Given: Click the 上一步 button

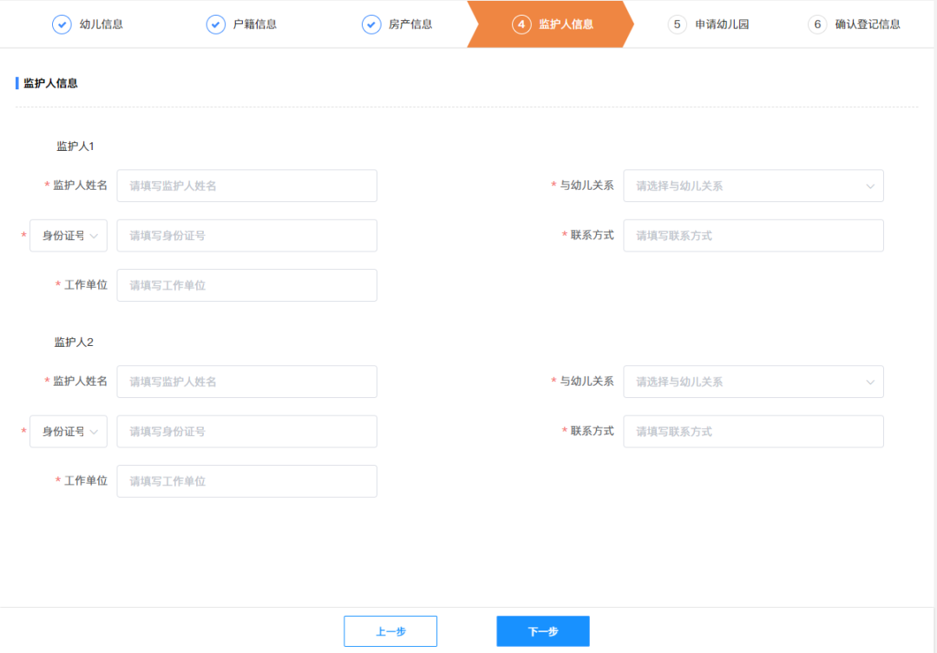Looking at the screenshot, I should click(390, 631).
